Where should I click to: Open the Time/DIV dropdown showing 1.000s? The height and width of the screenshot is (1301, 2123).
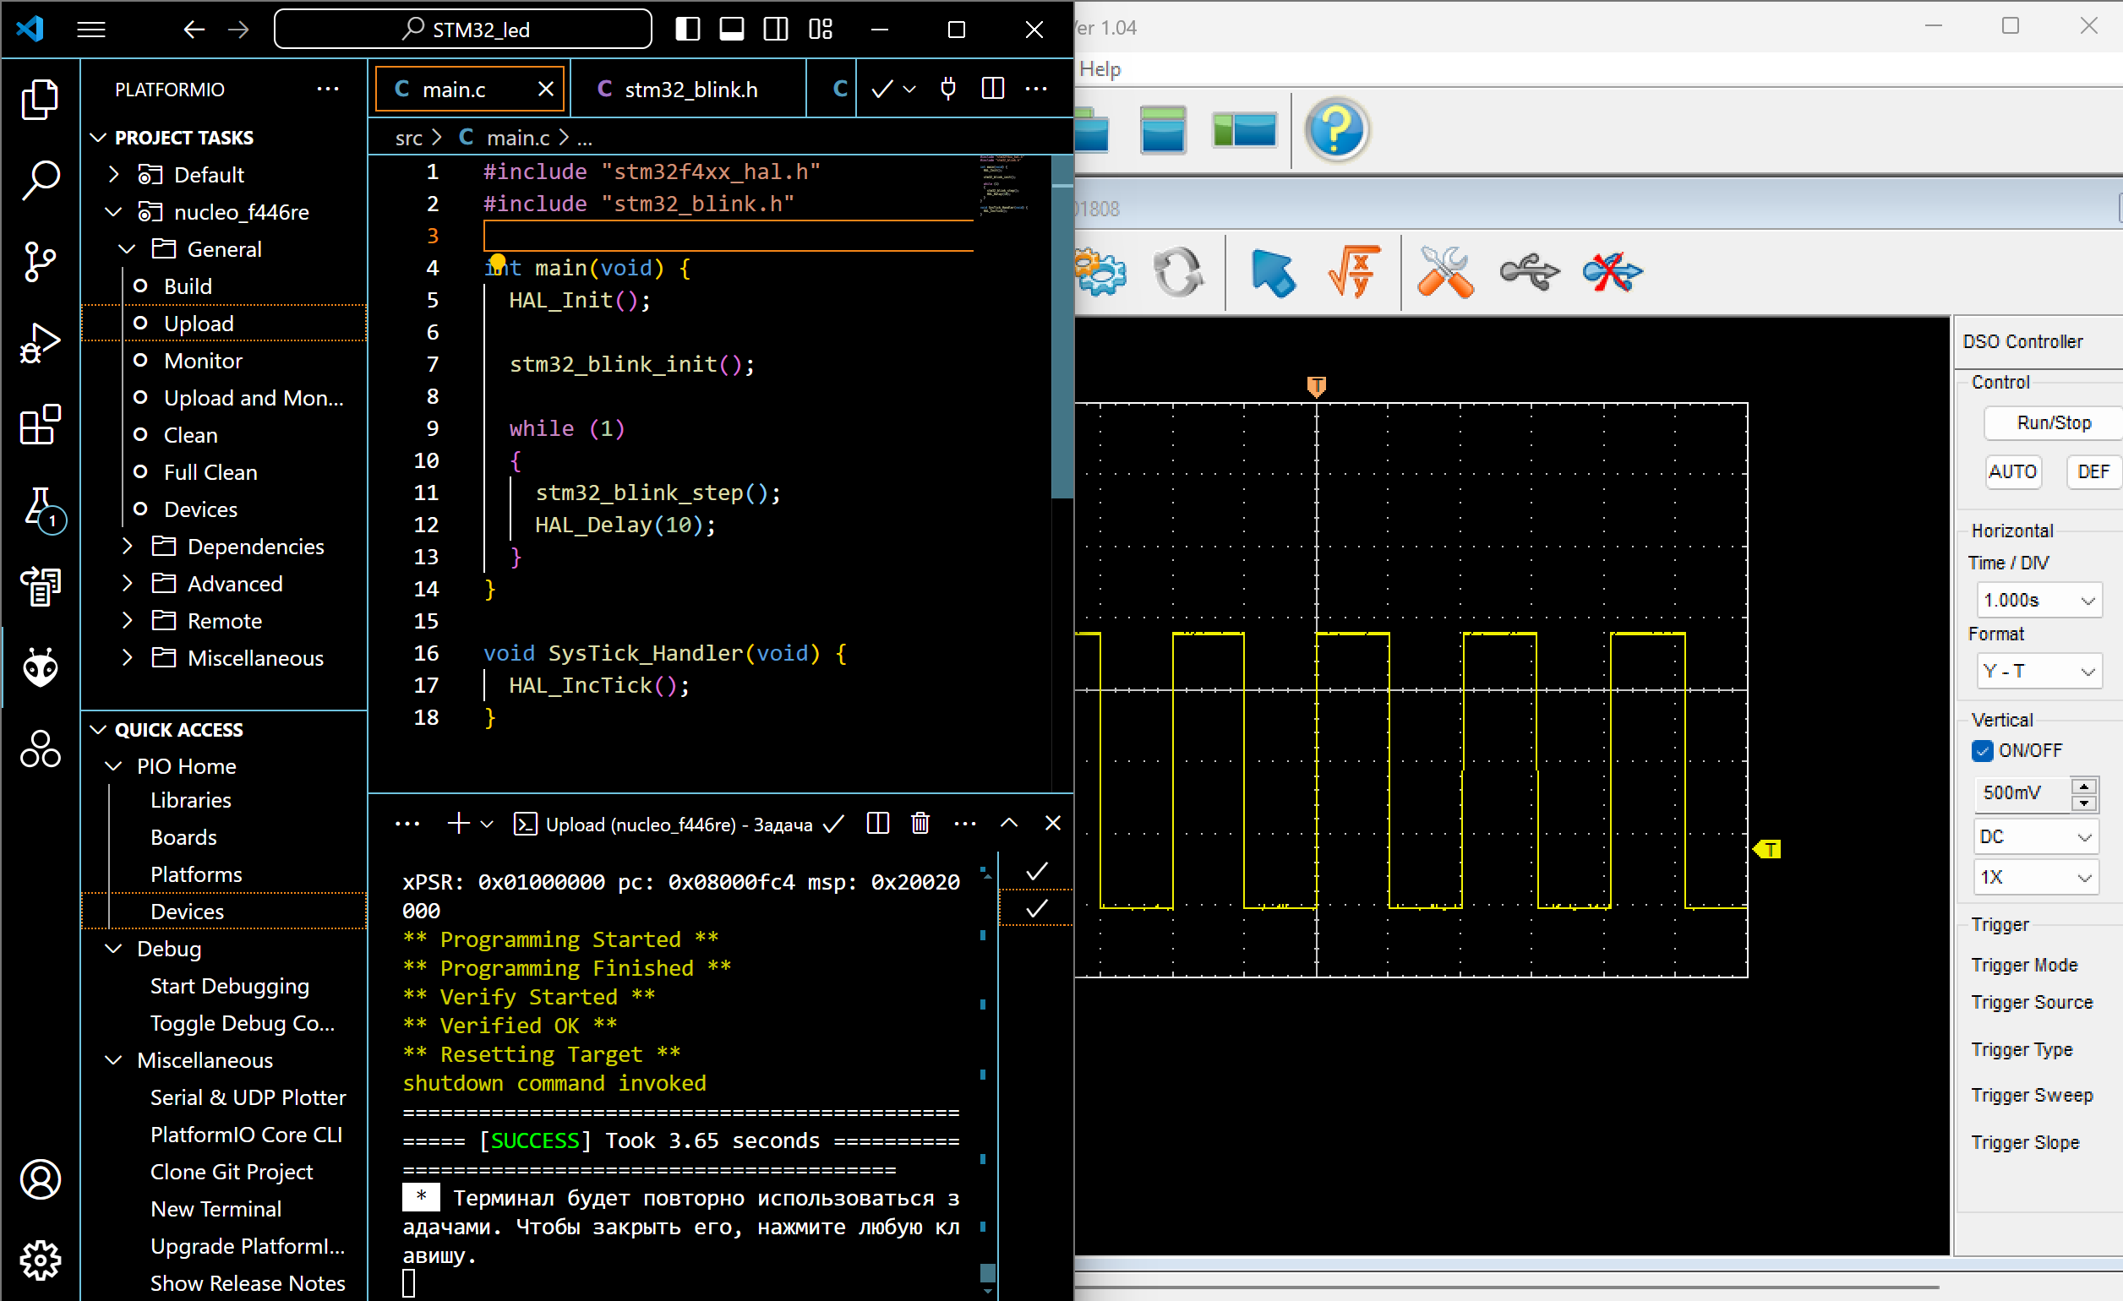click(x=2038, y=599)
